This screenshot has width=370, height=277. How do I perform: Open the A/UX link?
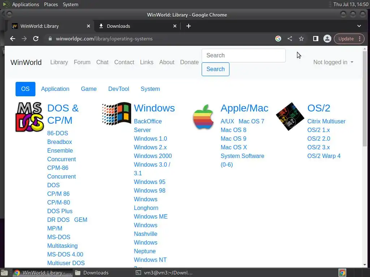[x=227, y=122]
